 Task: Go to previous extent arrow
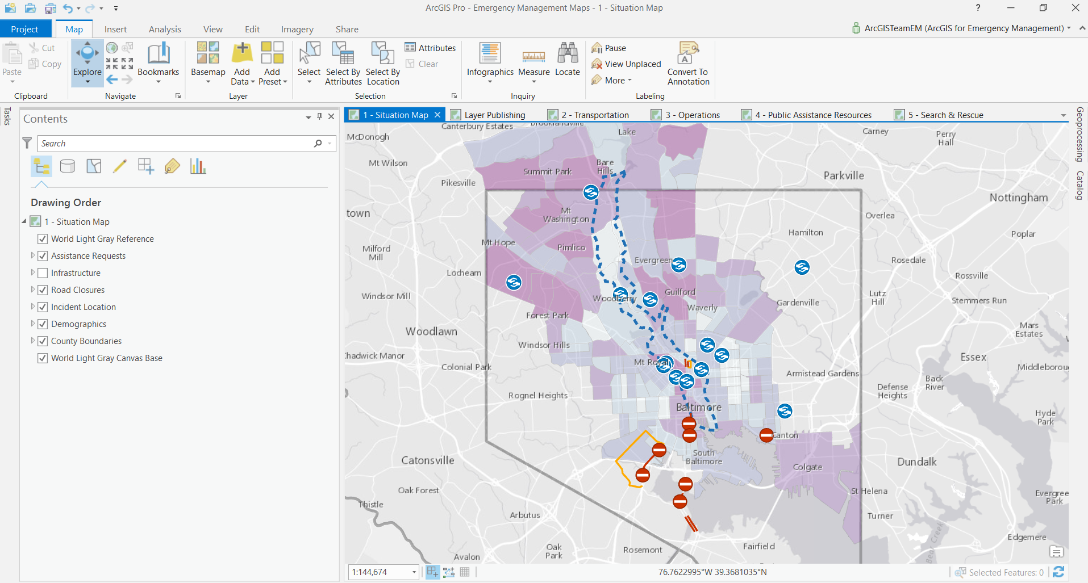(x=112, y=79)
